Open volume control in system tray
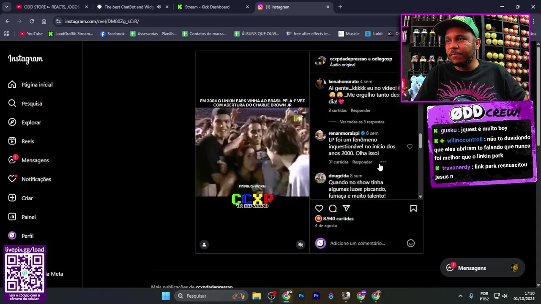541x304 pixels. tap(505, 296)
